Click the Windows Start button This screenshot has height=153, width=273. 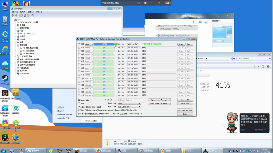[3, 151]
